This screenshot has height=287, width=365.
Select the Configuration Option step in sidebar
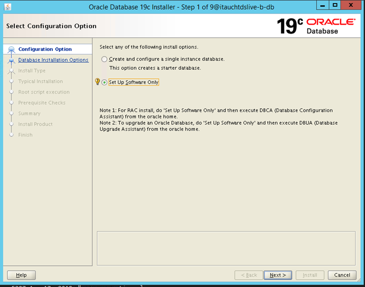point(45,49)
